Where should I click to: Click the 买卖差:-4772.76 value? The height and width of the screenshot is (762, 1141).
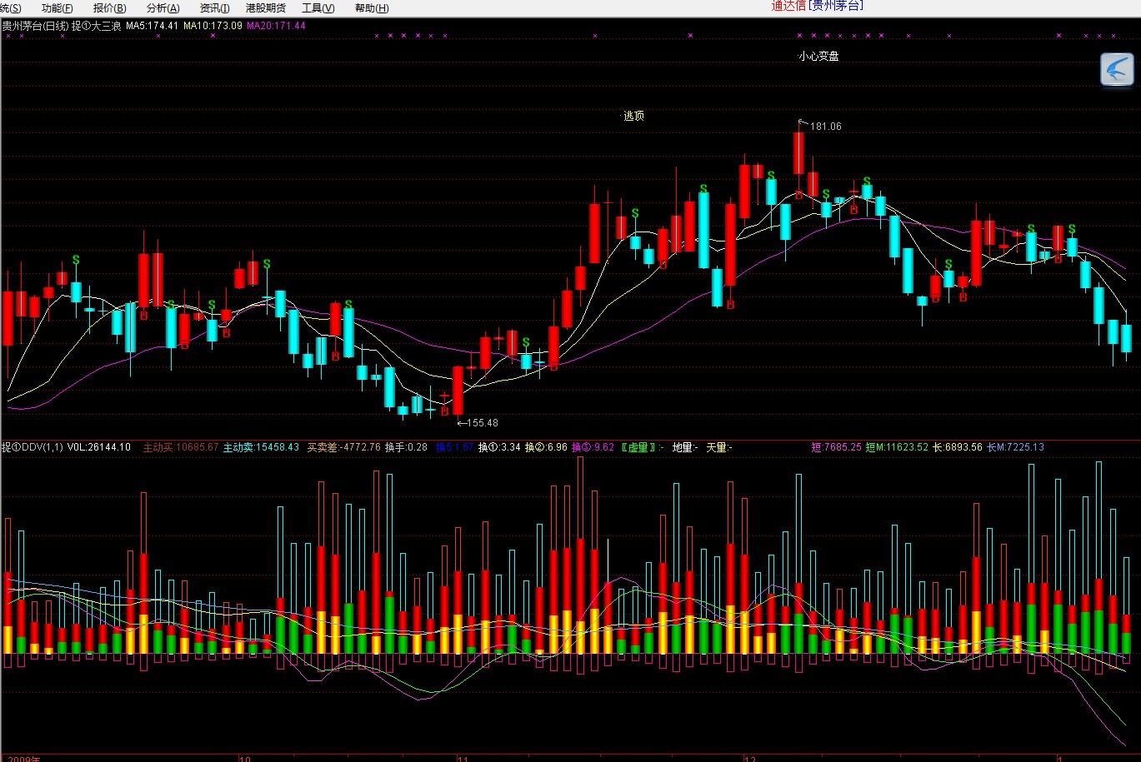pos(343,447)
